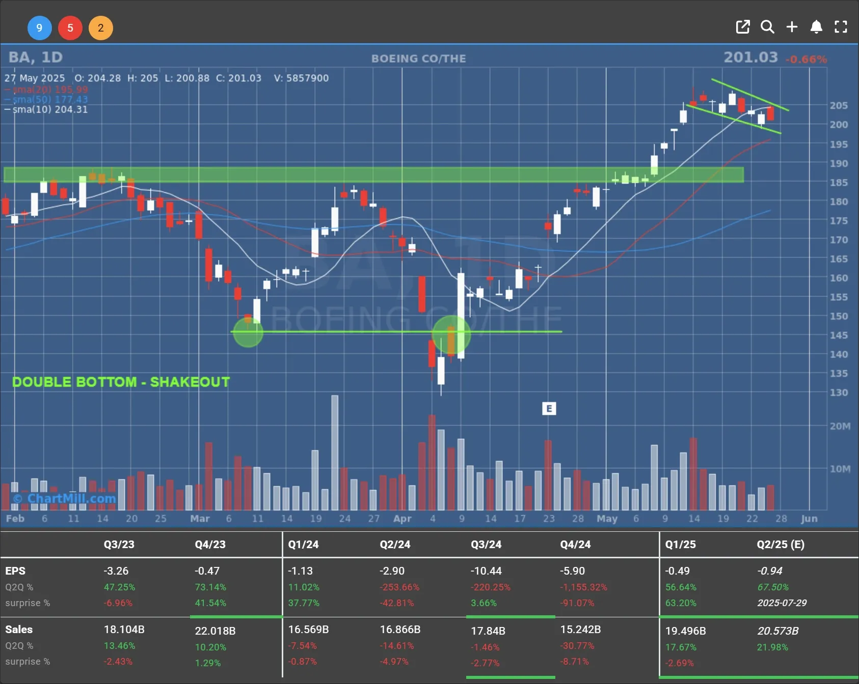Click the Q1/24 column header

coord(303,545)
